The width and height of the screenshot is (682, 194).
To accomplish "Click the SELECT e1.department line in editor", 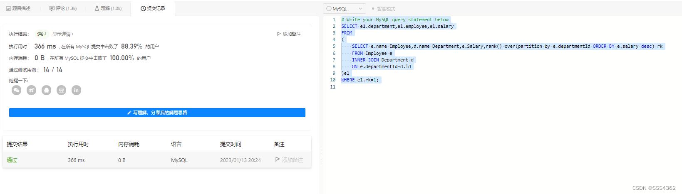I will pyautogui.click(x=397, y=26).
